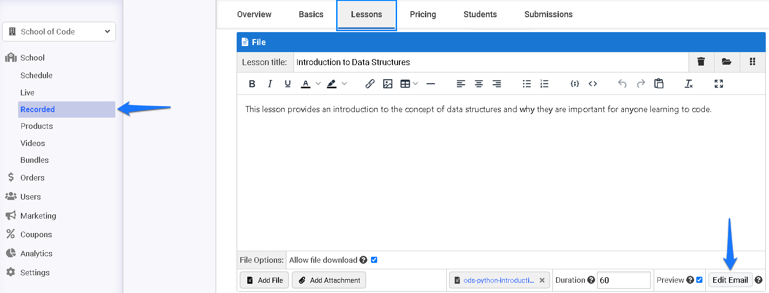The width and height of the screenshot is (769, 293).
Task: Select the Lessons tab
Action: pyautogui.click(x=366, y=15)
